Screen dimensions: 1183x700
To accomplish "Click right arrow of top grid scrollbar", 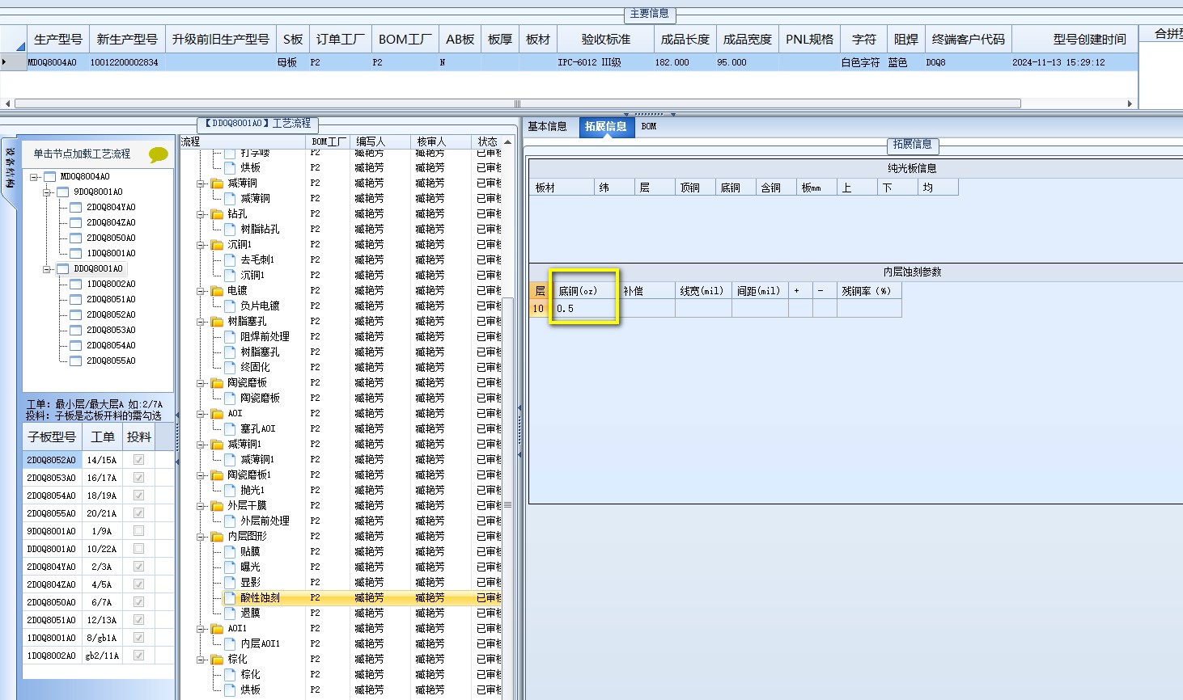I will pyautogui.click(x=1130, y=103).
